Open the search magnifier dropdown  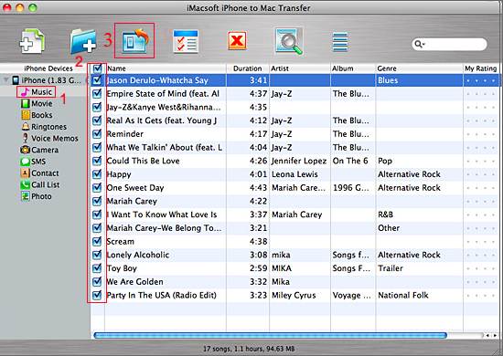point(419,44)
